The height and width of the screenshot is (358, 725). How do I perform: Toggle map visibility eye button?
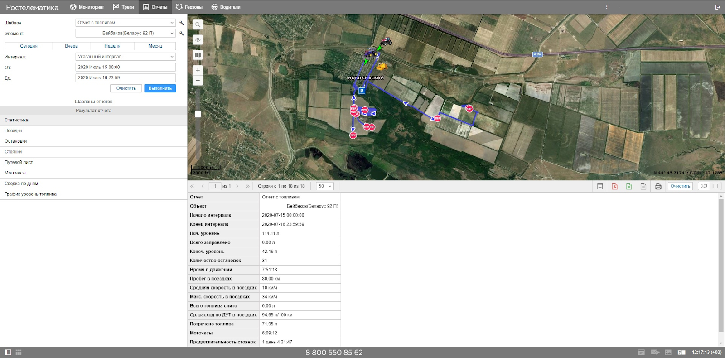[x=198, y=40]
